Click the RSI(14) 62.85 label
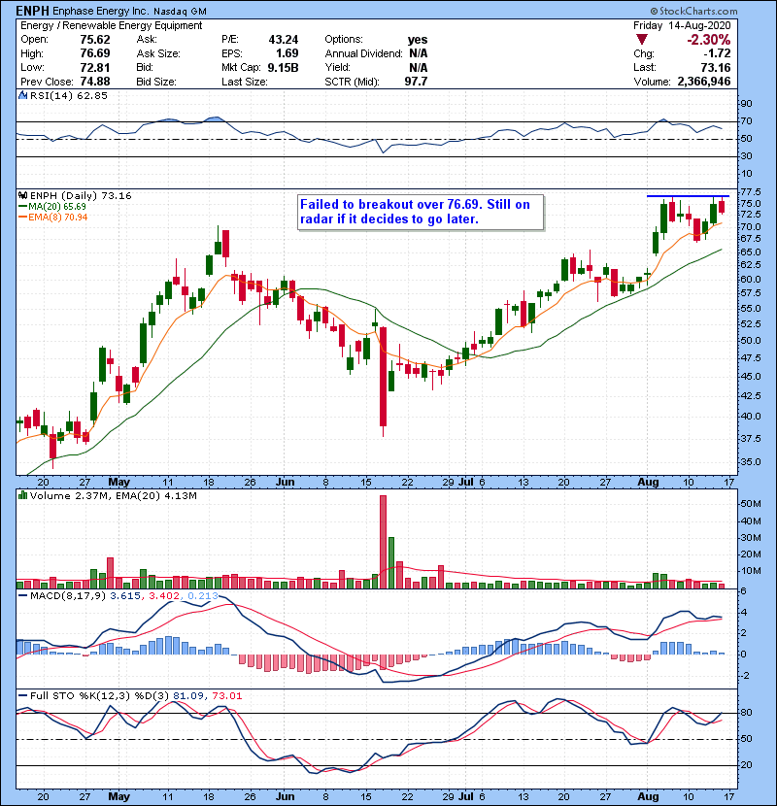 [x=69, y=95]
